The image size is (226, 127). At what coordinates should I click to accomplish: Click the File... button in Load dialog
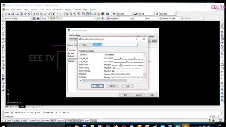(x=85, y=45)
